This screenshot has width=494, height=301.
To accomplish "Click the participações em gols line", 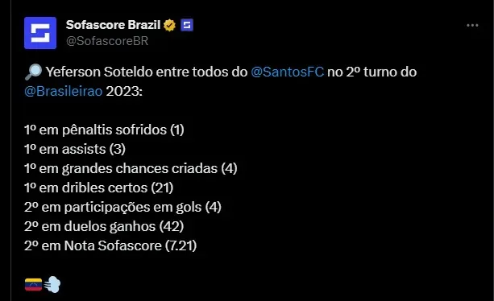I will [122, 208].
